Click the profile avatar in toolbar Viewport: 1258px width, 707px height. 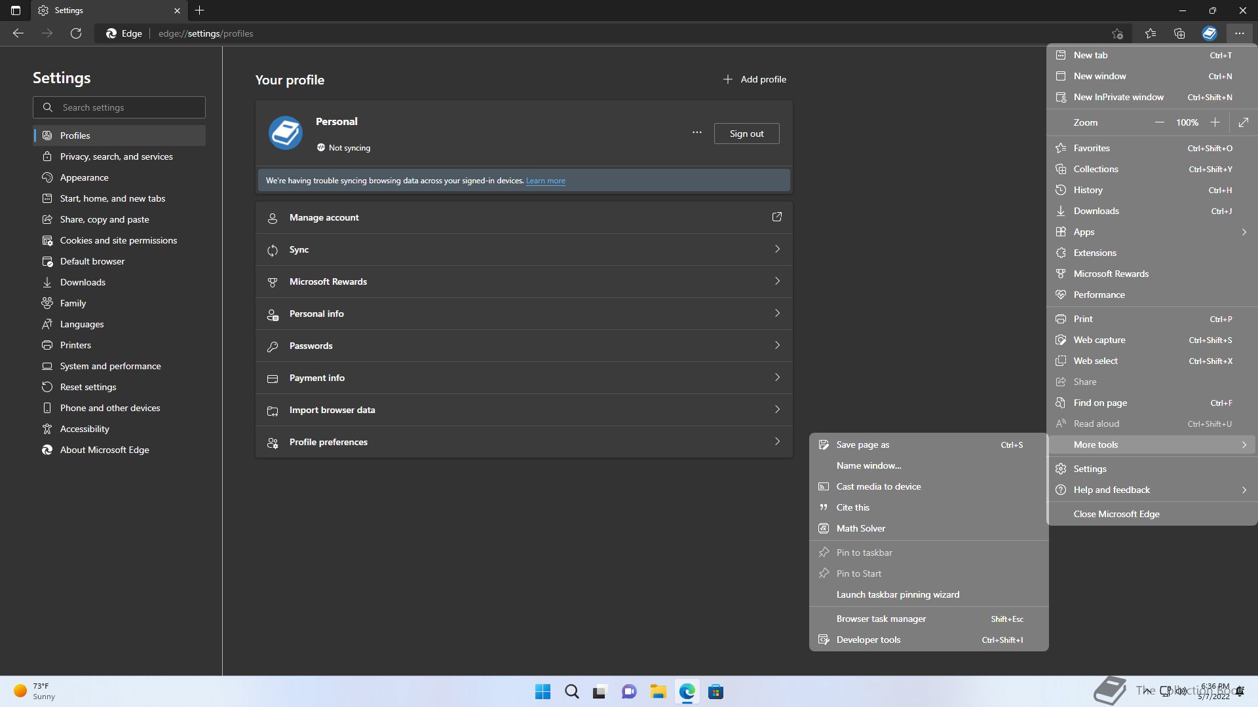coord(1209,33)
